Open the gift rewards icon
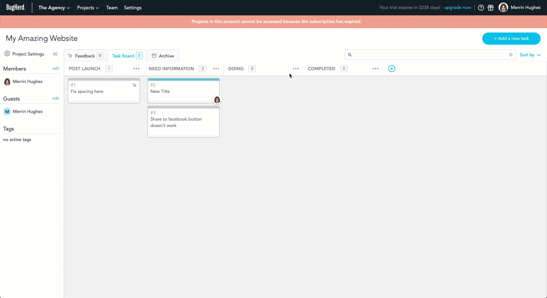The height and width of the screenshot is (298, 547). pos(491,8)
